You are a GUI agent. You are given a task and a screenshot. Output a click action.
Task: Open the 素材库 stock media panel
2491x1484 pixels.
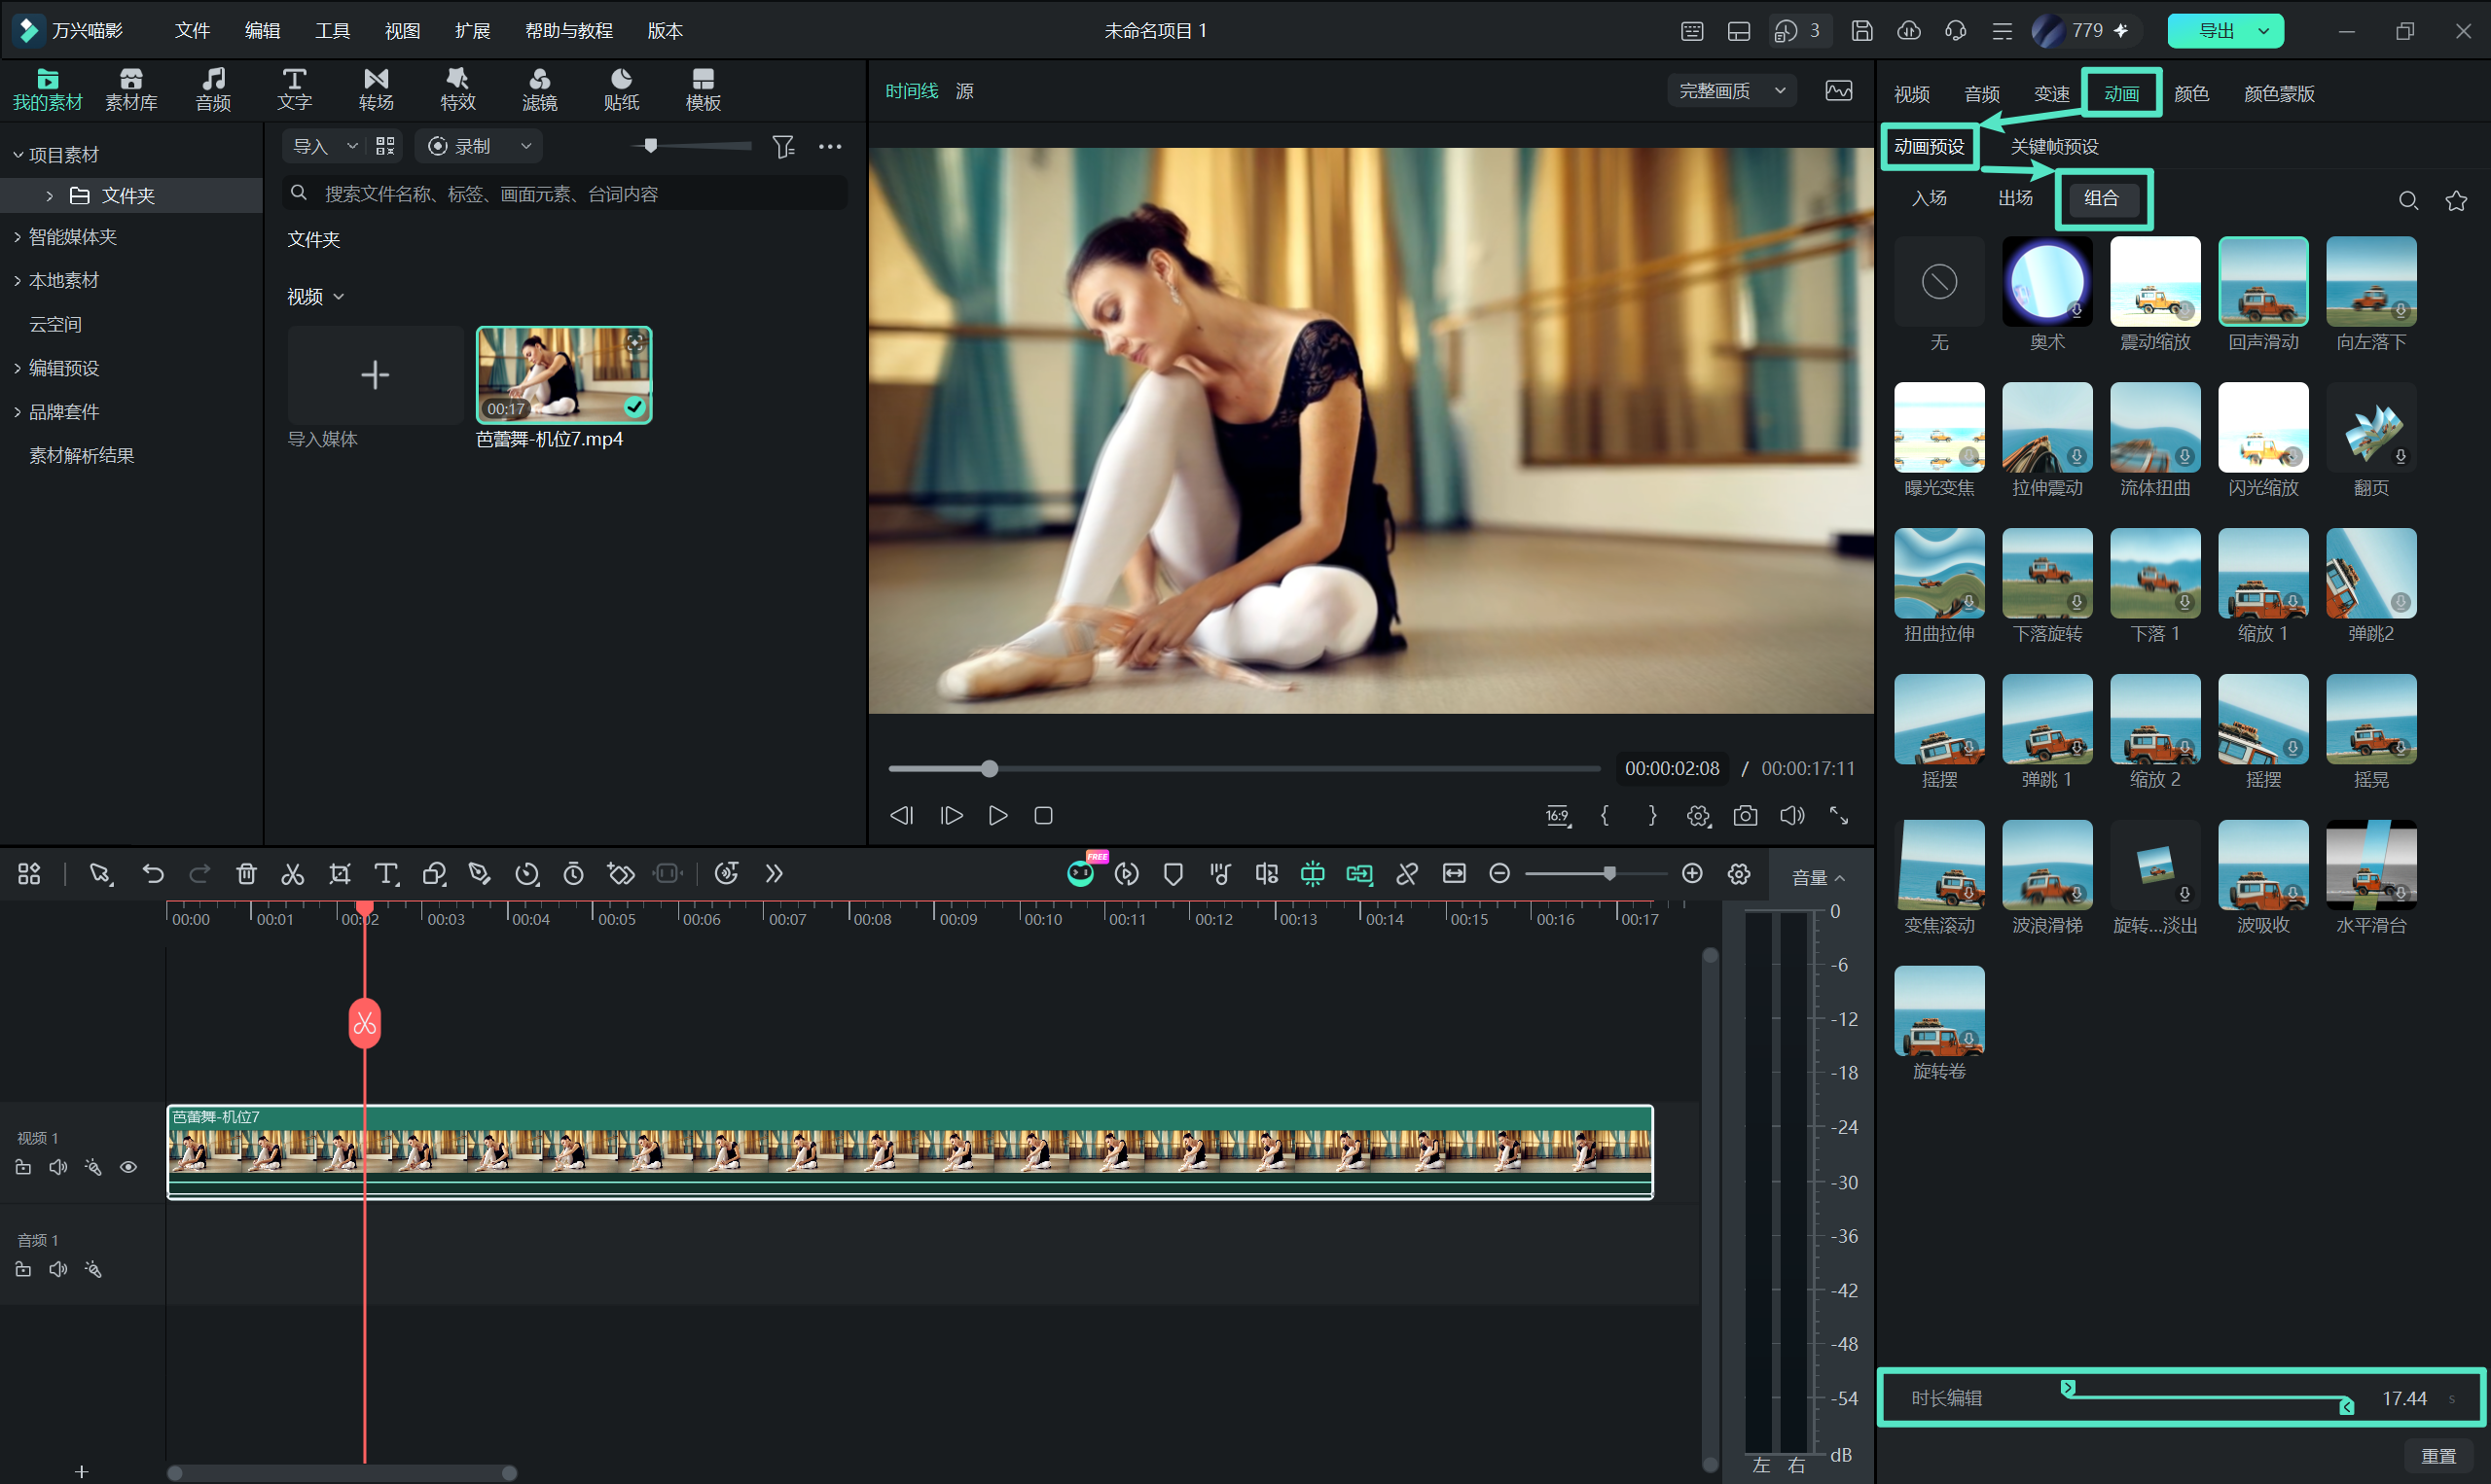coord(131,90)
